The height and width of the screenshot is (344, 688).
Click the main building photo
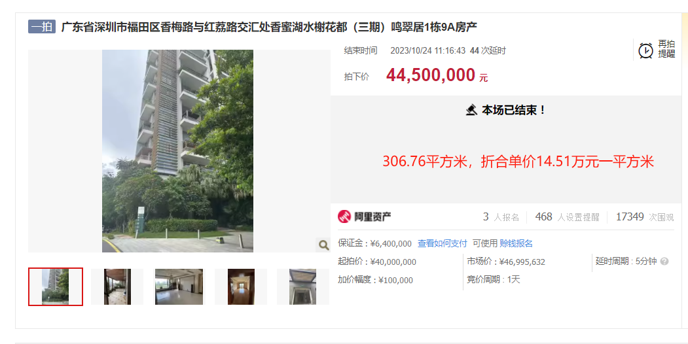coord(177,151)
